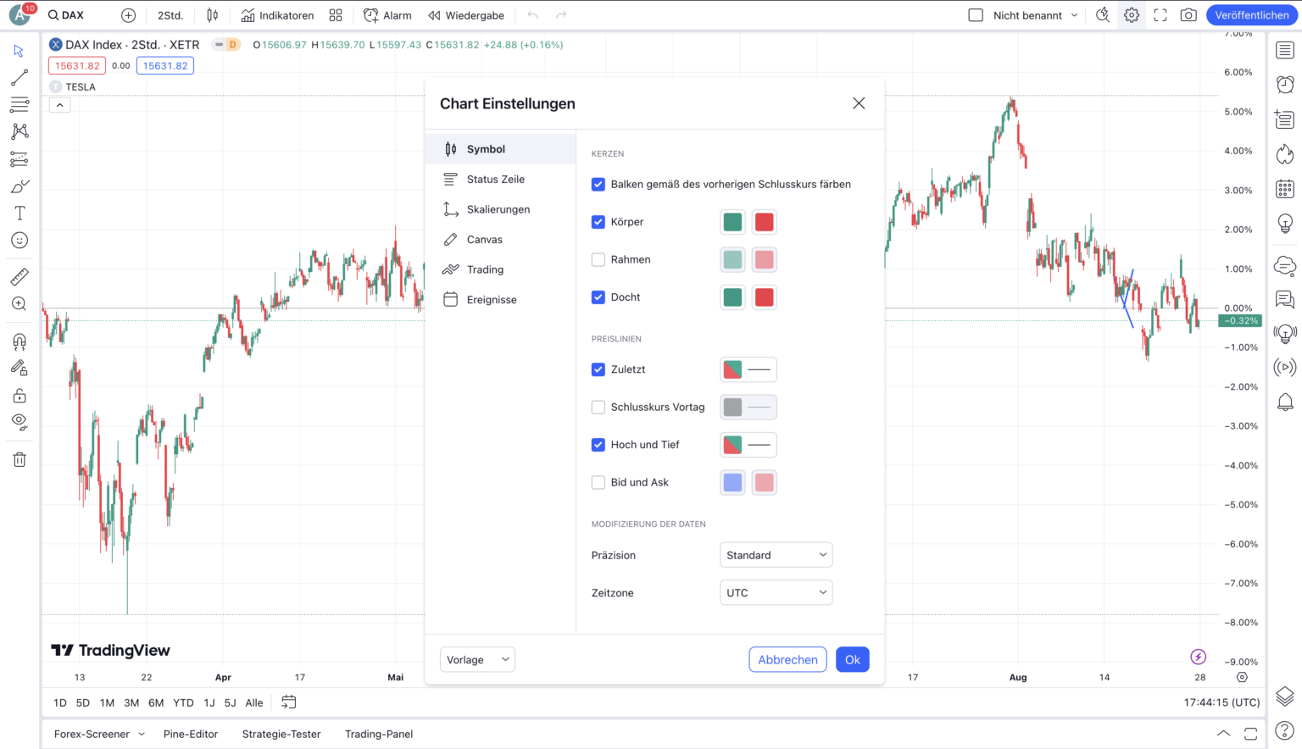Activate the Measure ruler tool
This screenshot has width=1302, height=749.
tap(19, 276)
